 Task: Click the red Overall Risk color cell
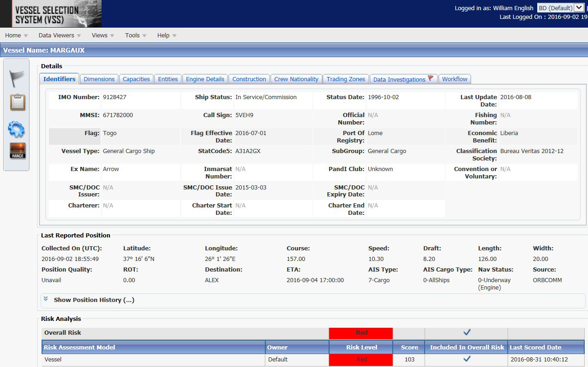pyautogui.click(x=361, y=333)
